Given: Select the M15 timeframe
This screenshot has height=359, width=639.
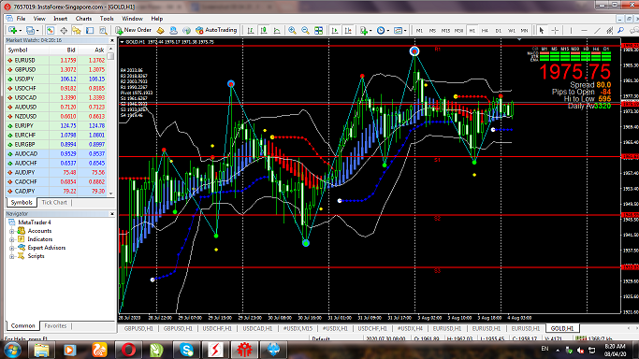Looking at the screenshot, I should (445, 31).
